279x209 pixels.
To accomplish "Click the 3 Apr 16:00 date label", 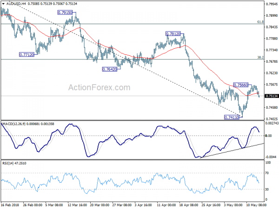I will (x=144, y=205).
